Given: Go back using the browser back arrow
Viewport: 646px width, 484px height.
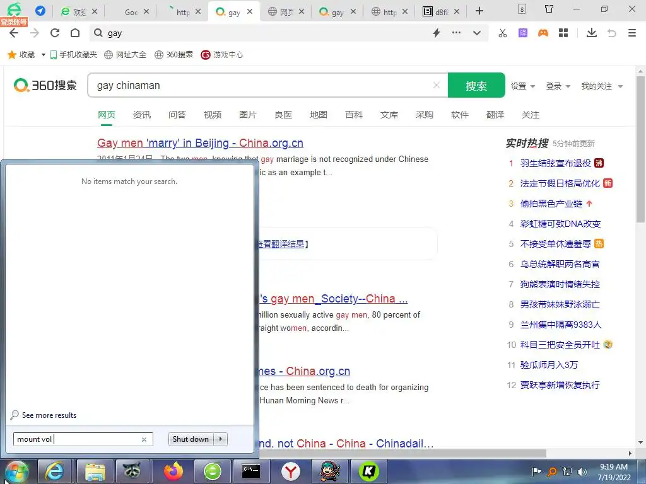Looking at the screenshot, I should [14, 33].
